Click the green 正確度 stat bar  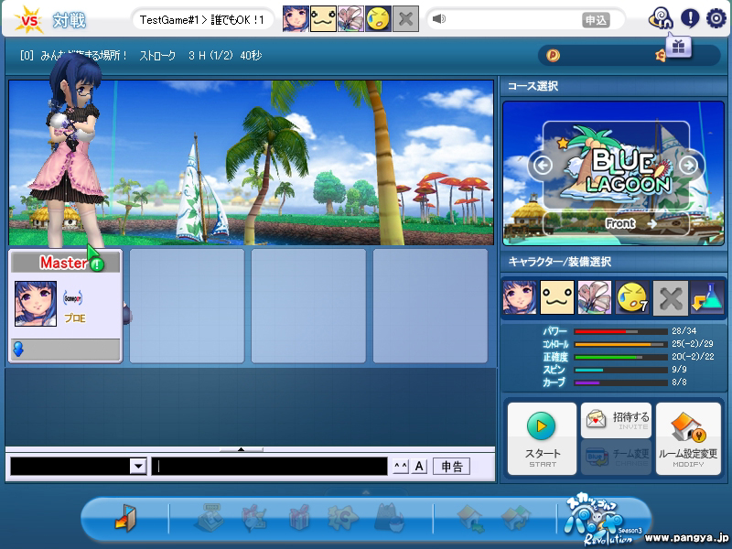click(x=621, y=357)
